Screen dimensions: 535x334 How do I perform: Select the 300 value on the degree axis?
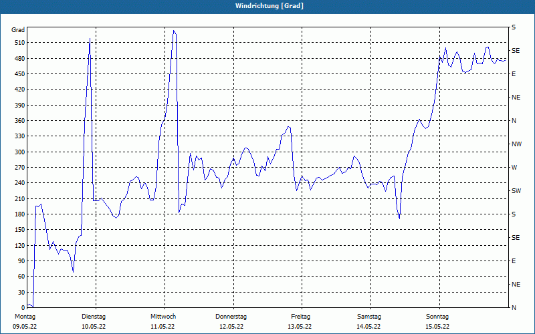click(20, 152)
